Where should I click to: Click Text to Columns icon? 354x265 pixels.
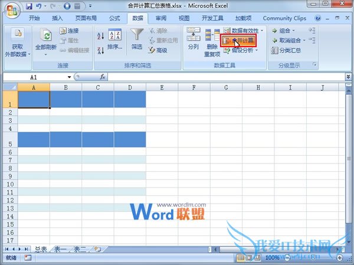(194, 34)
